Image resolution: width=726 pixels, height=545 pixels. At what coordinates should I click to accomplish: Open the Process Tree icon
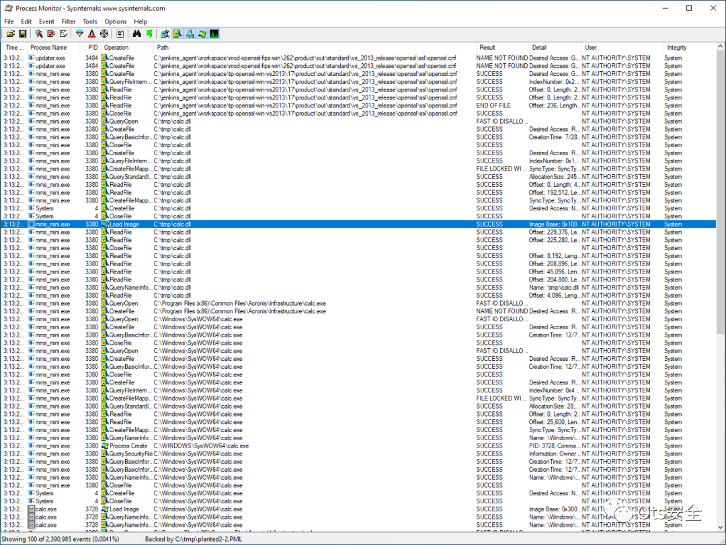(120, 34)
